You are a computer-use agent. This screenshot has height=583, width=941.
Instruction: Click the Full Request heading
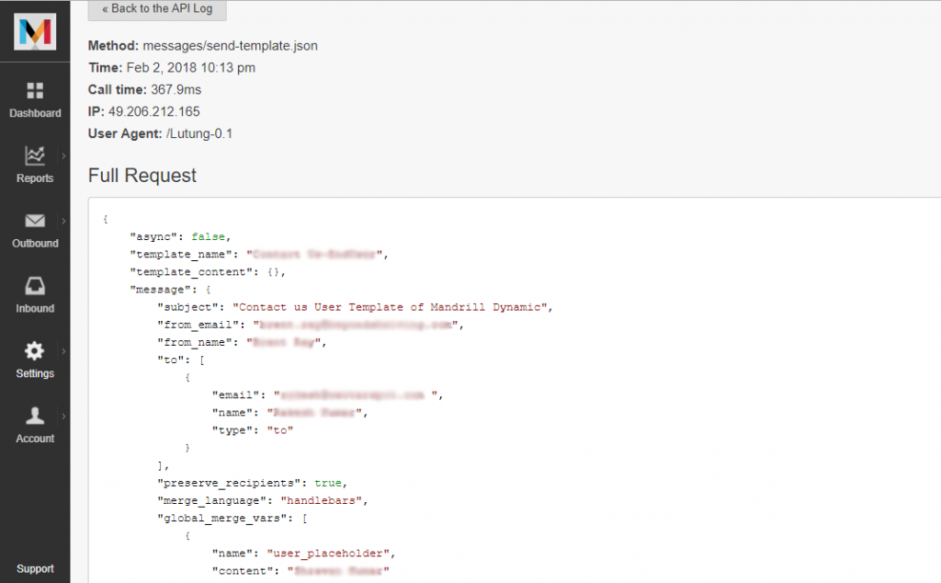142,176
